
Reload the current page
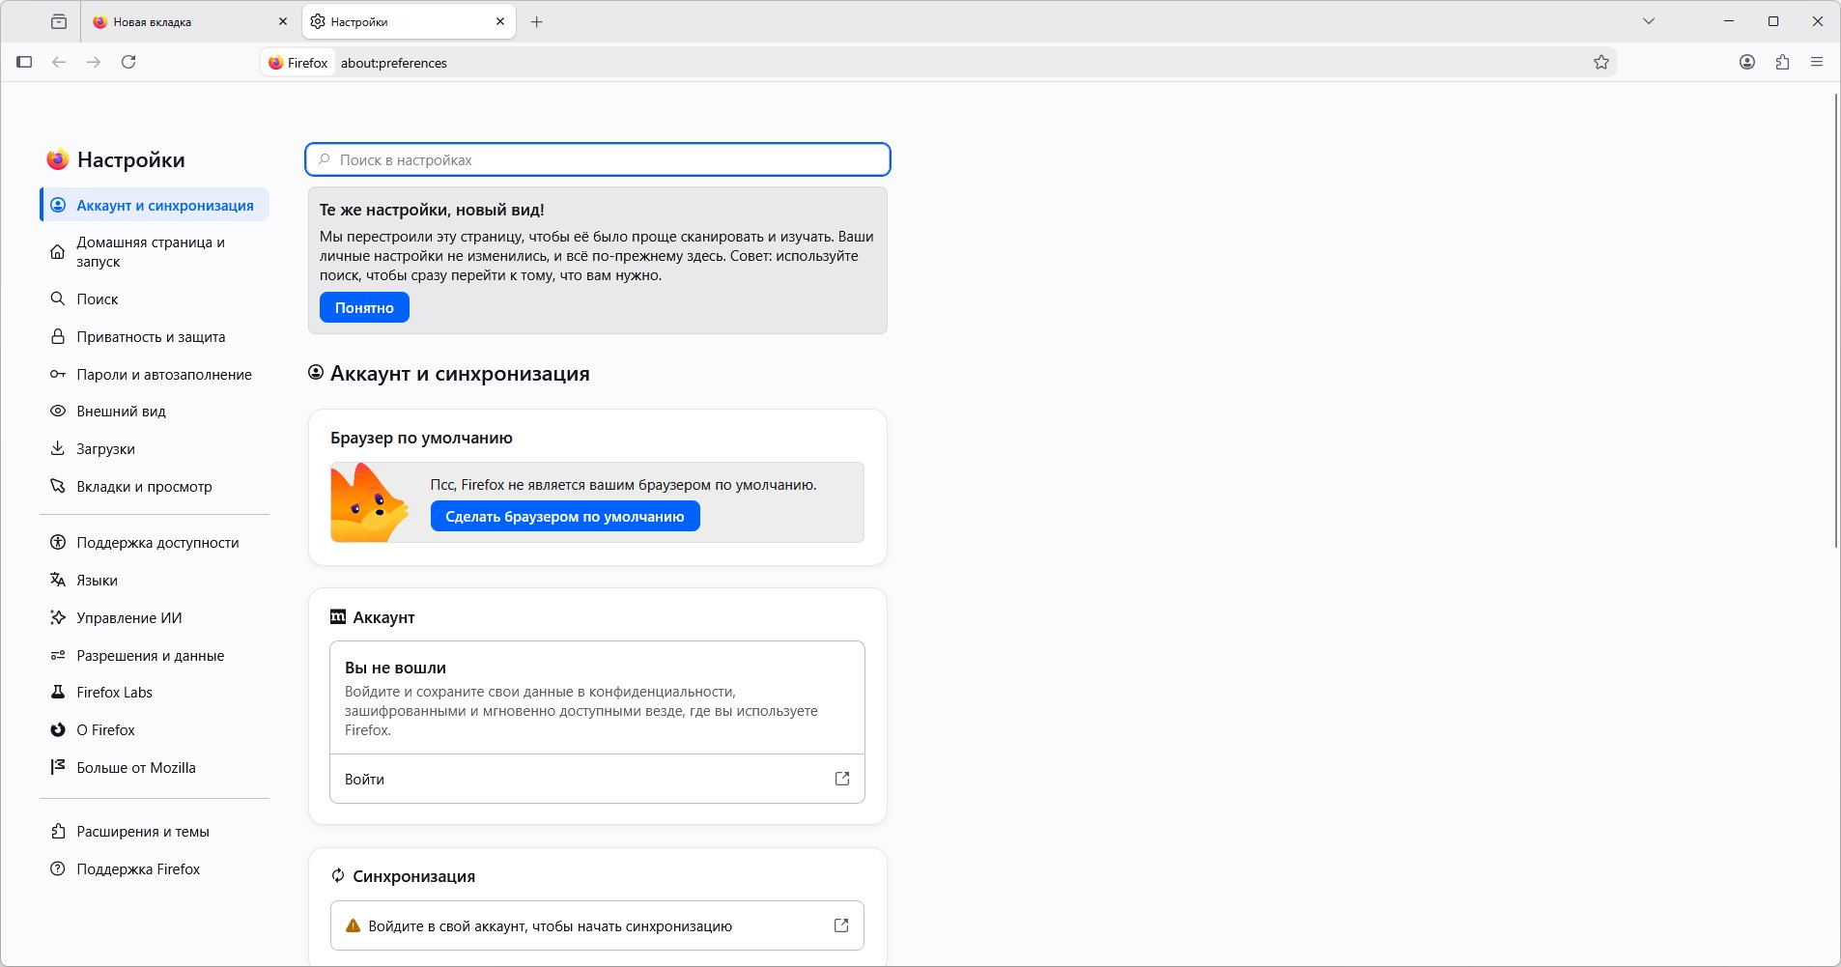tap(128, 62)
